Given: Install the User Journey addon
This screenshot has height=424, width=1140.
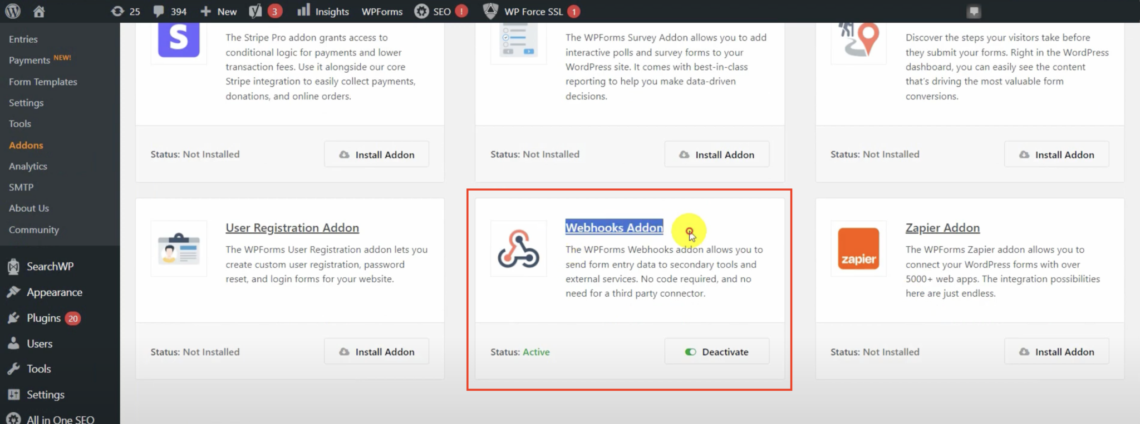Looking at the screenshot, I should [x=1057, y=154].
